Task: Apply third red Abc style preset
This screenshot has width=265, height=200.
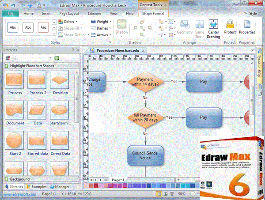Action: [43, 27]
